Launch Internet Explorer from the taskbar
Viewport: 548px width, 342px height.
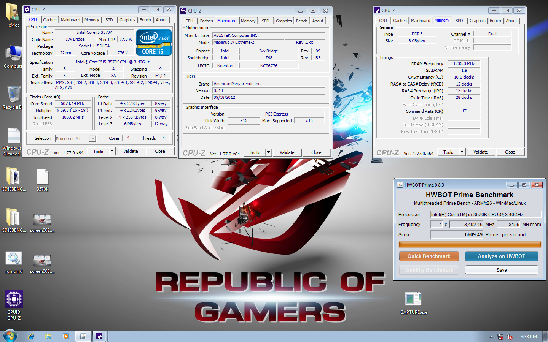tap(31, 336)
